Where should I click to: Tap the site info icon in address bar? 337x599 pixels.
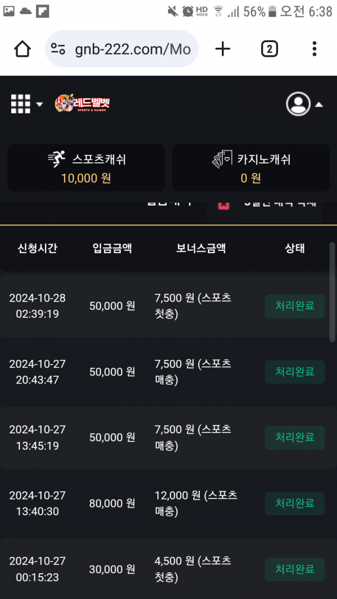(x=58, y=49)
